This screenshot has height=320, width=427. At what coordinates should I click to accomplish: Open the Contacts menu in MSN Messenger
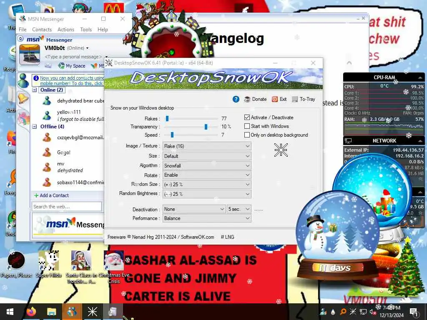(42, 30)
